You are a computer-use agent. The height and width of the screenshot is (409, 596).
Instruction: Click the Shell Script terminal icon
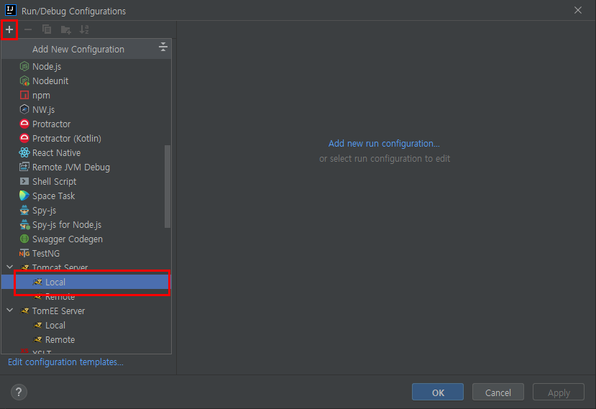(24, 181)
